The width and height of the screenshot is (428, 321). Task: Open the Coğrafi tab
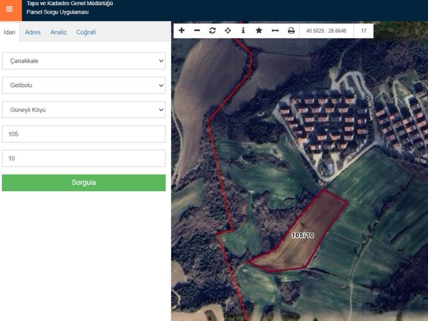(x=86, y=32)
